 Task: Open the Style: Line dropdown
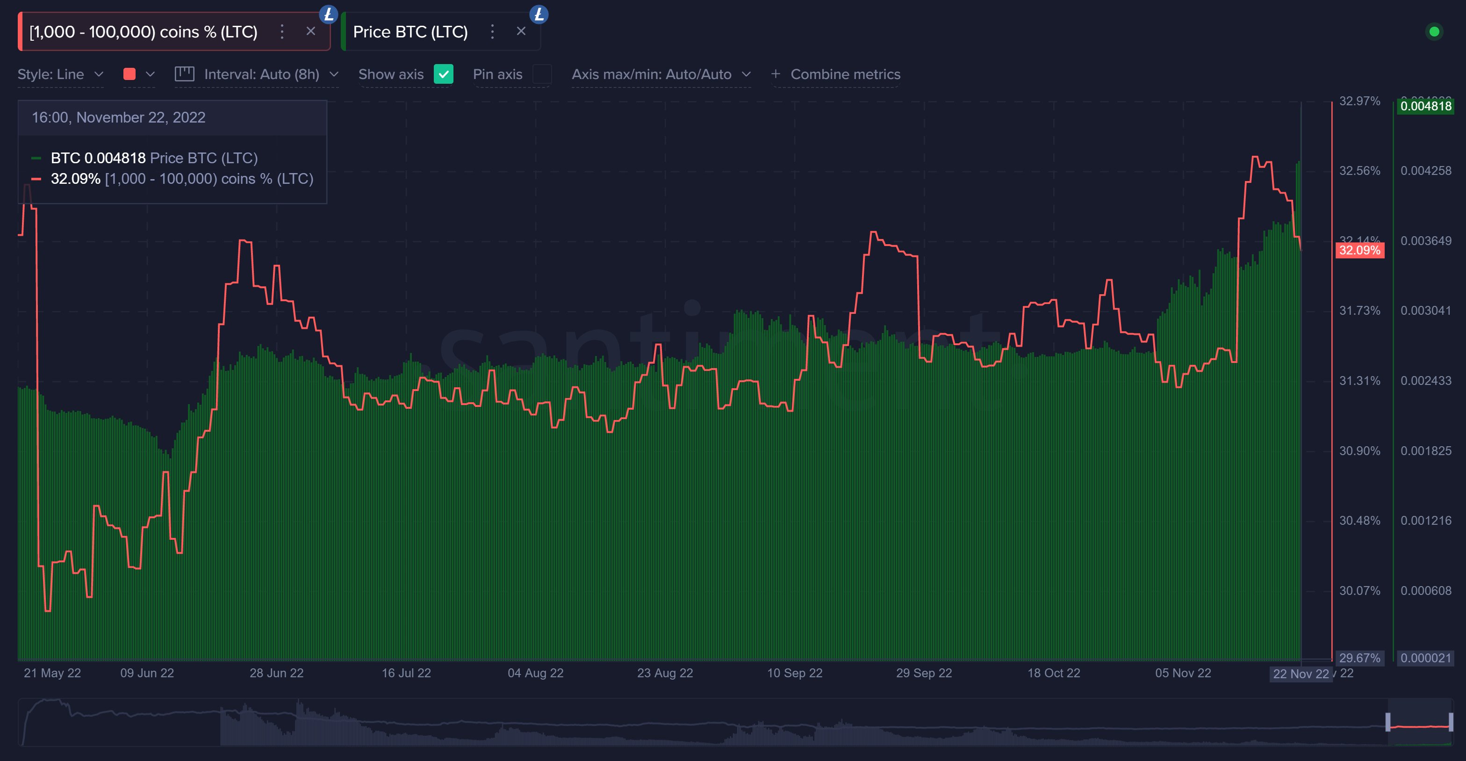coord(60,74)
